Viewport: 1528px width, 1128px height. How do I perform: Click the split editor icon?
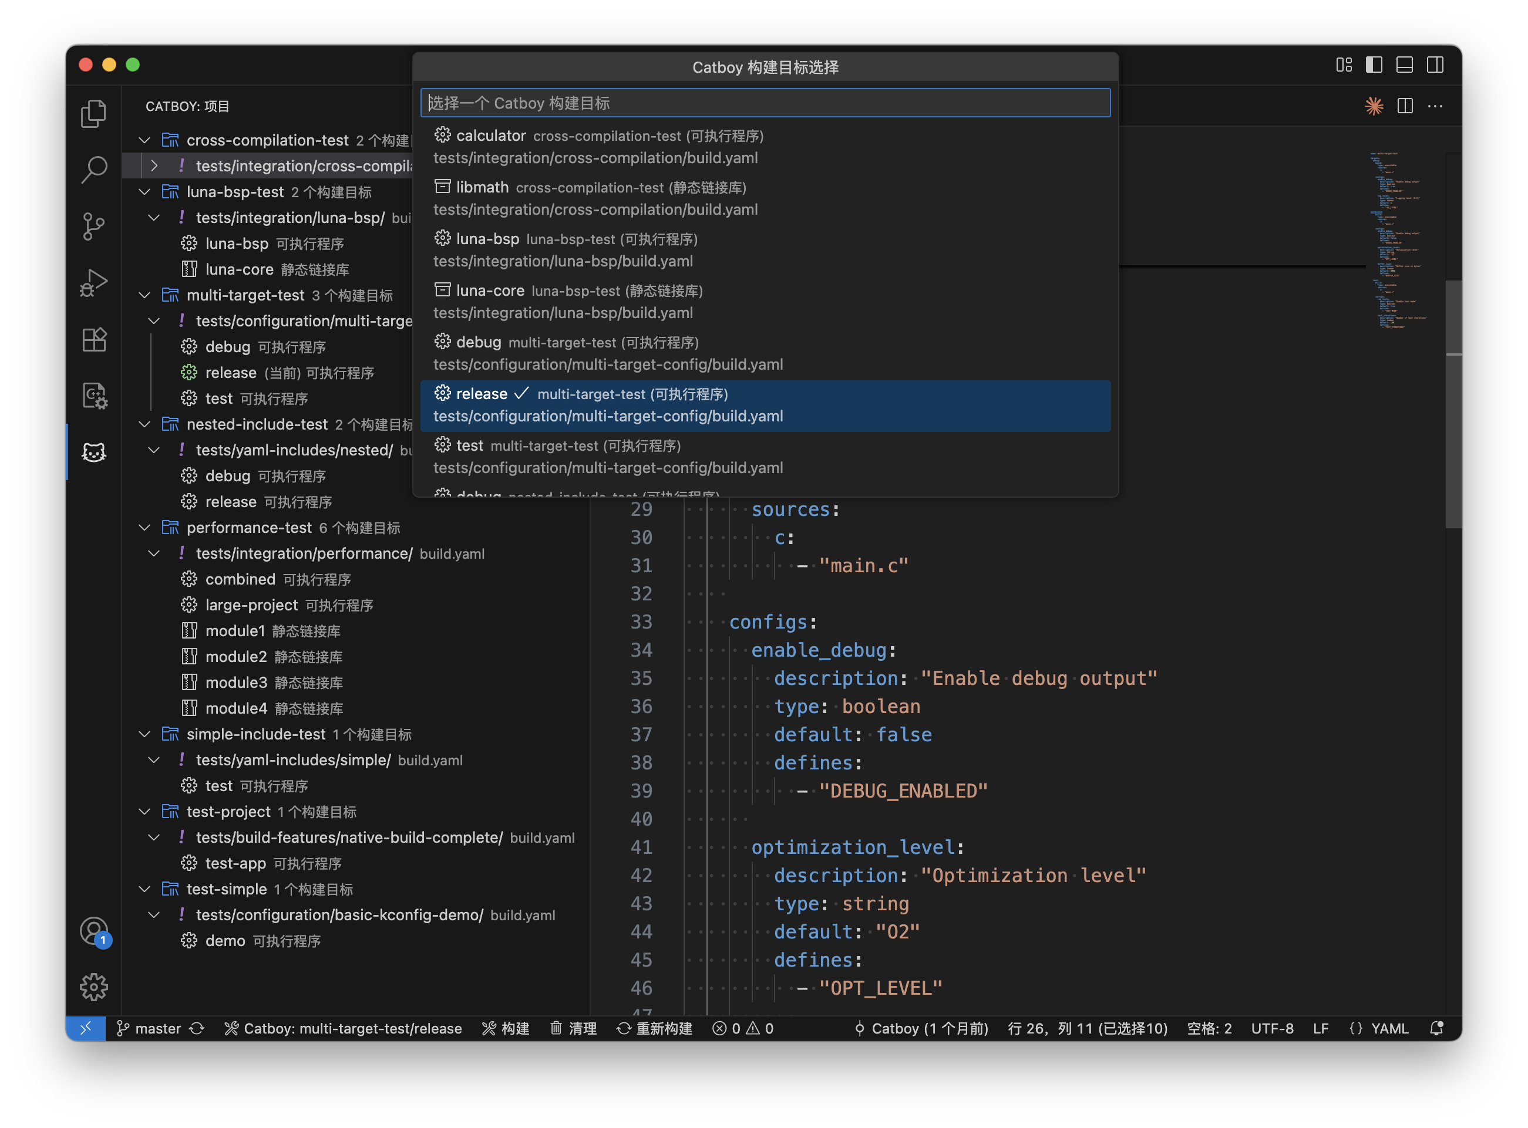[1404, 106]
